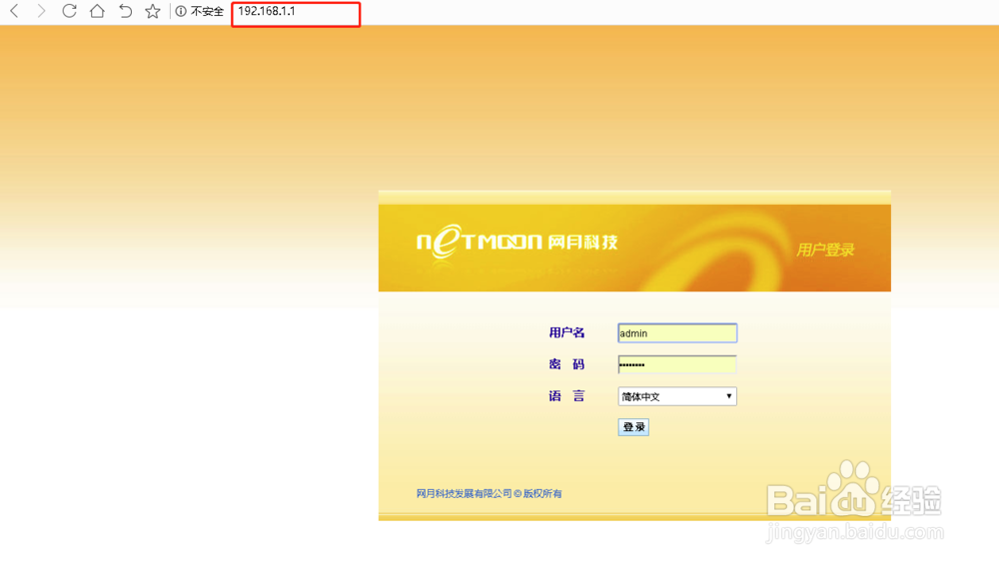Click the 不安全 site info indicator
This screenshot has height=566, width=999.
(x=200, y=11)
